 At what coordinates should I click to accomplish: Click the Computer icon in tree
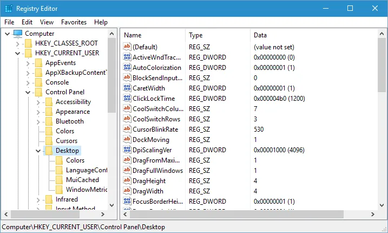pyautogui.click(x=17, y=34)
